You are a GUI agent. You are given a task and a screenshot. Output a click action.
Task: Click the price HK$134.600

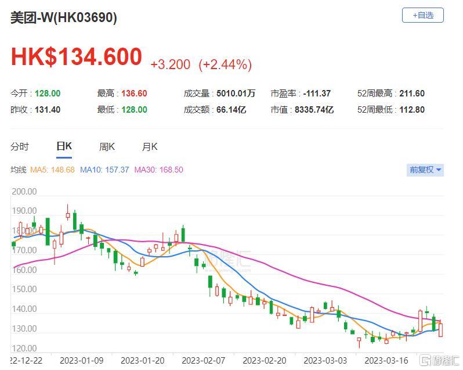pos(77,57)
